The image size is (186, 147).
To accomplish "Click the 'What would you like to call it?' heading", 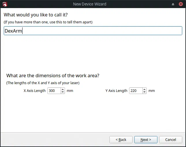I will tap(36, 15).
